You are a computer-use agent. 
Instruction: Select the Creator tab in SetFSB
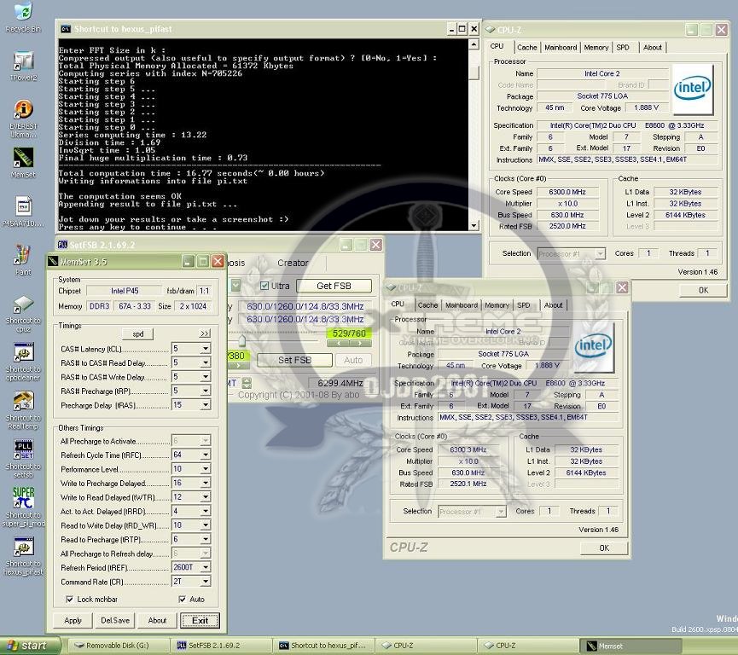pyautogui.click(x=293, y=263)
